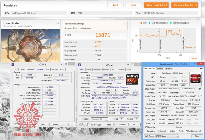
Task: Click the BIOS save chip icon in GPU-Z
Action: pos(200,89)
